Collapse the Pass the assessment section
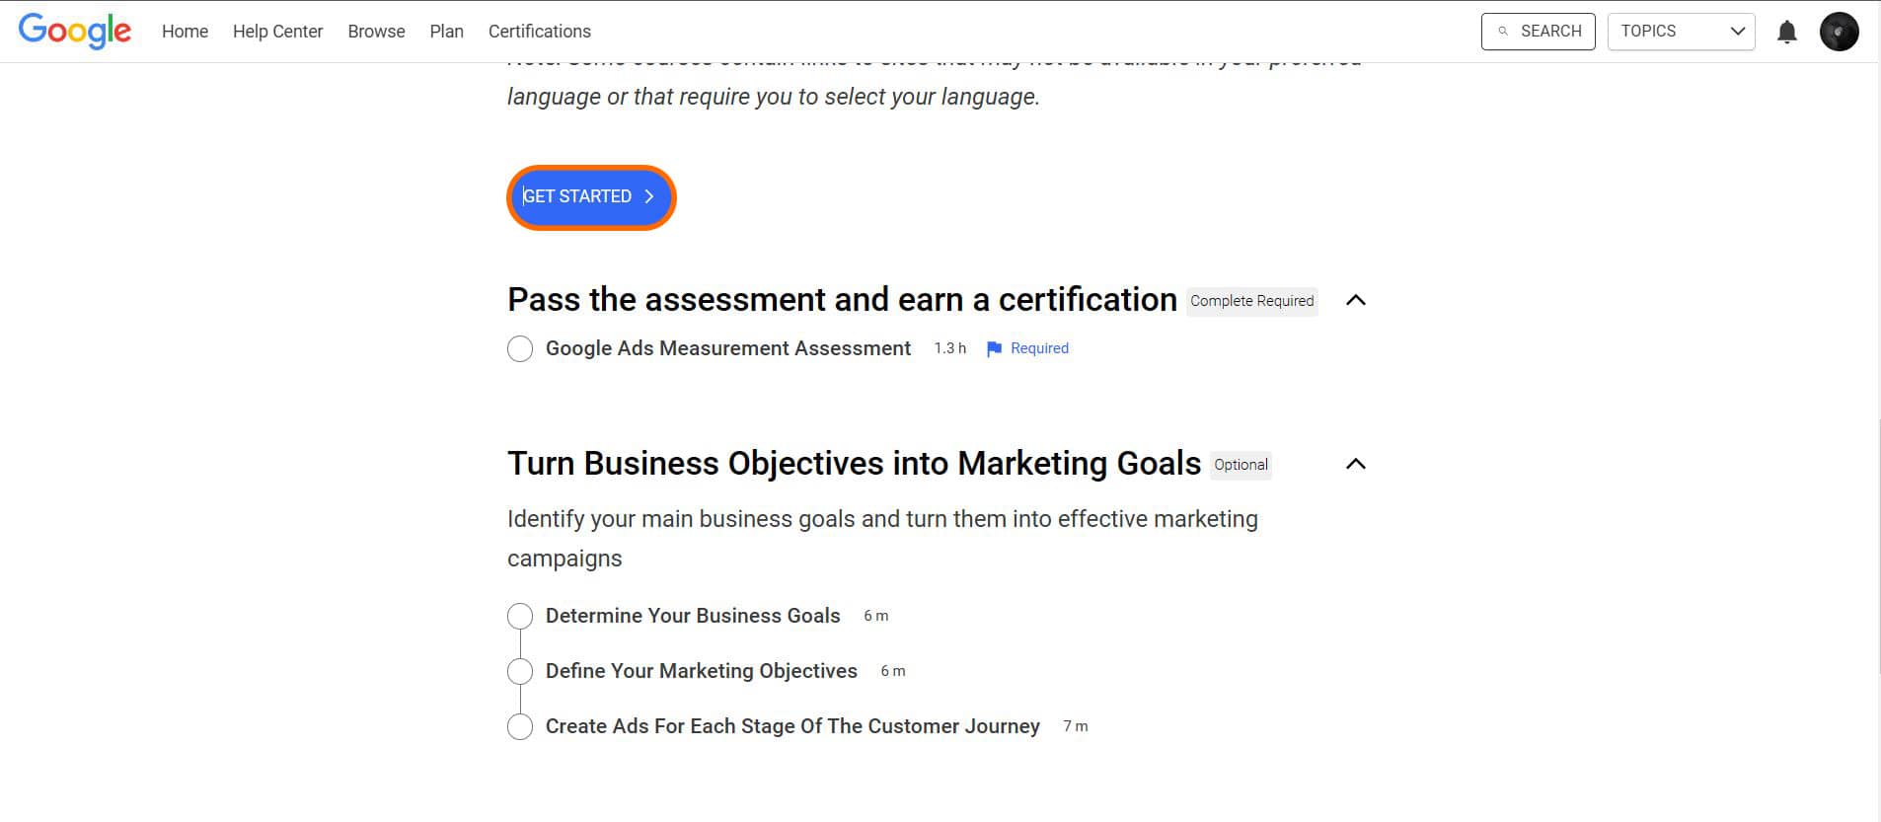 tap(1356, 300)
